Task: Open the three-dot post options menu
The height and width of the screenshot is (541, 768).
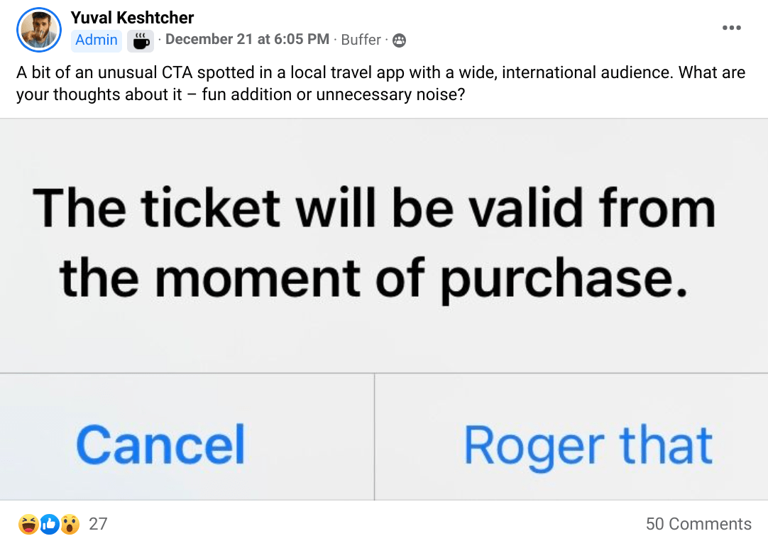Action: click(731, 28)
